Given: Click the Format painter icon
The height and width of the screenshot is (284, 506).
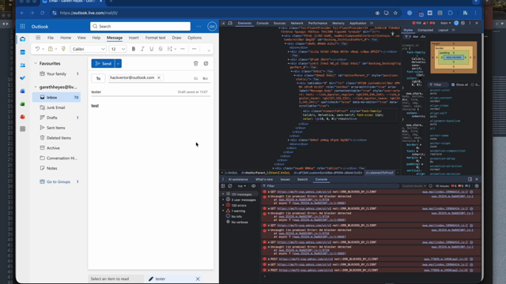Looking at the screenshot, I should pos(63,49).
